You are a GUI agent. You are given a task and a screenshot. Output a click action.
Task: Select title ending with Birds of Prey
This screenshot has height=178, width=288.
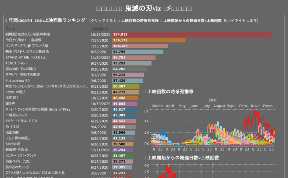click(x=38, y=109)
